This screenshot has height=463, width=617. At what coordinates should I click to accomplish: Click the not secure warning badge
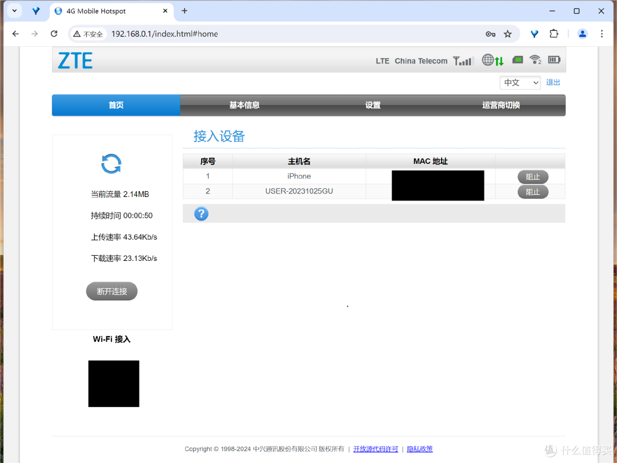[x=88, y=34]
